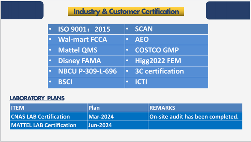Select the ISO 9001: 2015 cell
The image size is (251, 142).
tap(86, 29)
